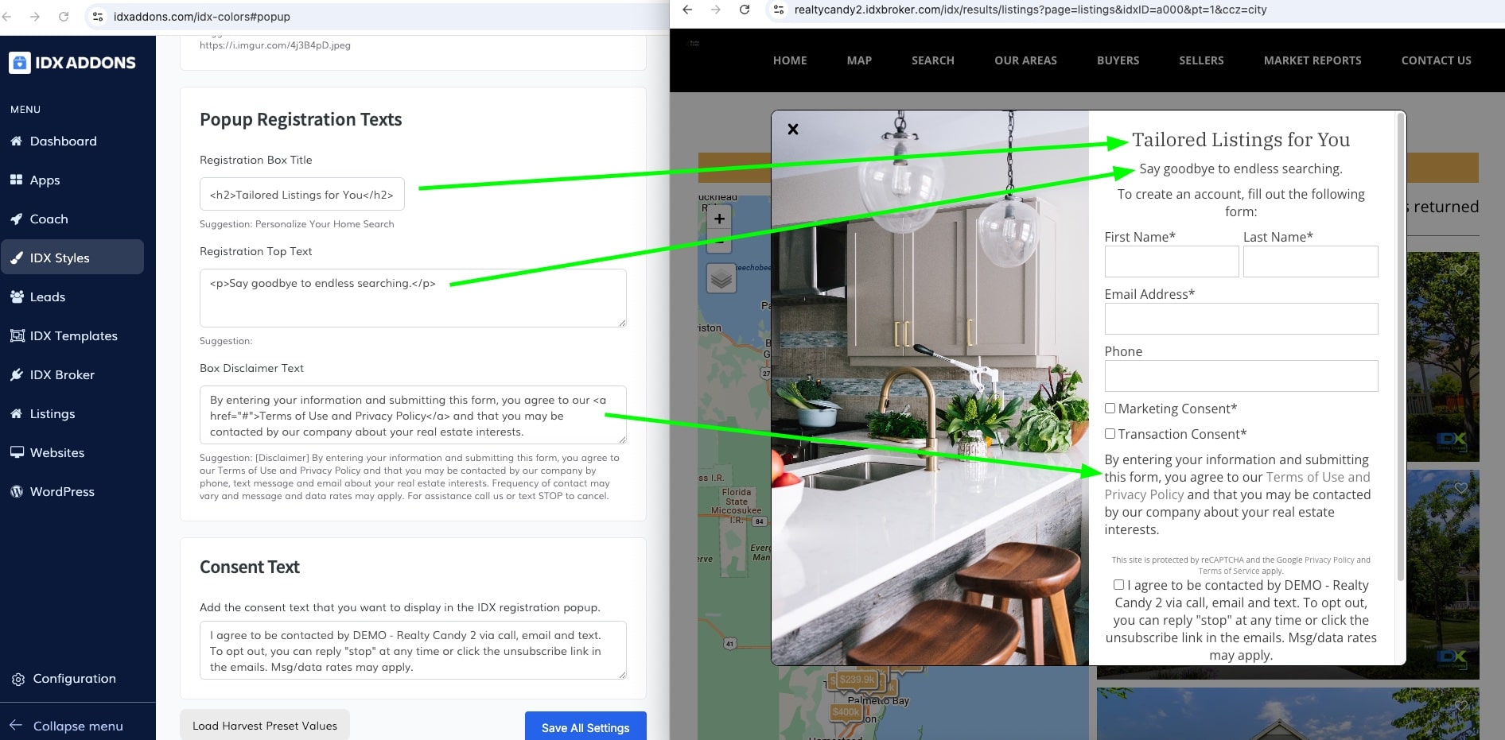This screenshot has width=1505, height=740.
Task: Check the Marketing Consent checkbox
Action: [x=1110, y=409]
